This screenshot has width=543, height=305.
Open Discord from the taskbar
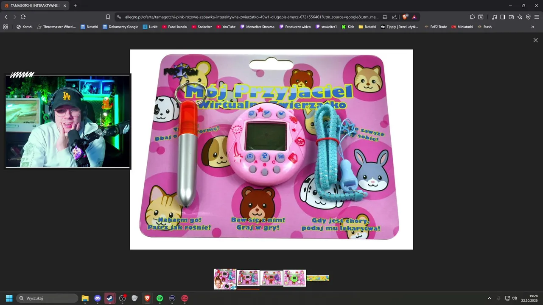tap(98, 298)
